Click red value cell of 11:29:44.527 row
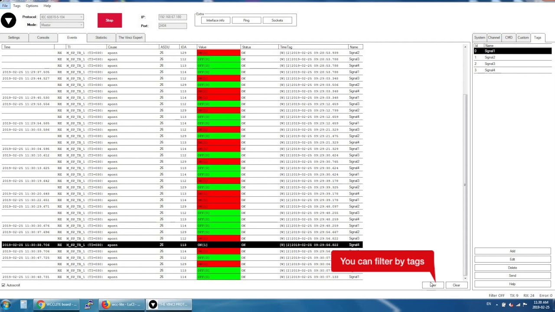This screenshot has width=555, height=312. [x=219, y=78]
